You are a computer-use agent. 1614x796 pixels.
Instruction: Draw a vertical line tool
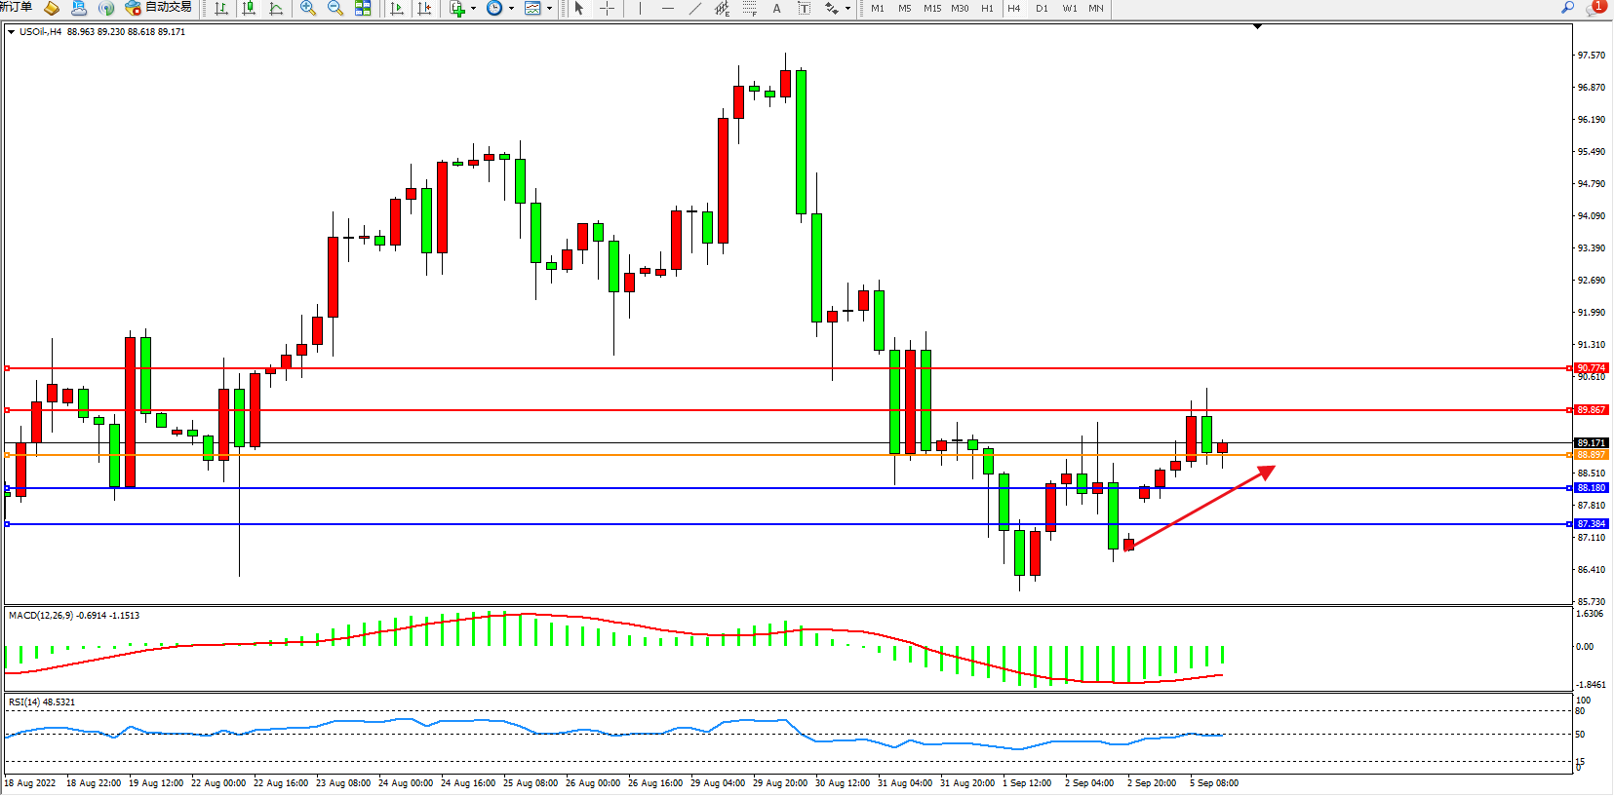pyautogui.click(x=640, y=8)
